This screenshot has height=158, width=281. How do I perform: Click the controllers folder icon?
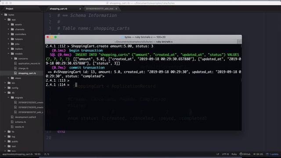pos(12,34)
